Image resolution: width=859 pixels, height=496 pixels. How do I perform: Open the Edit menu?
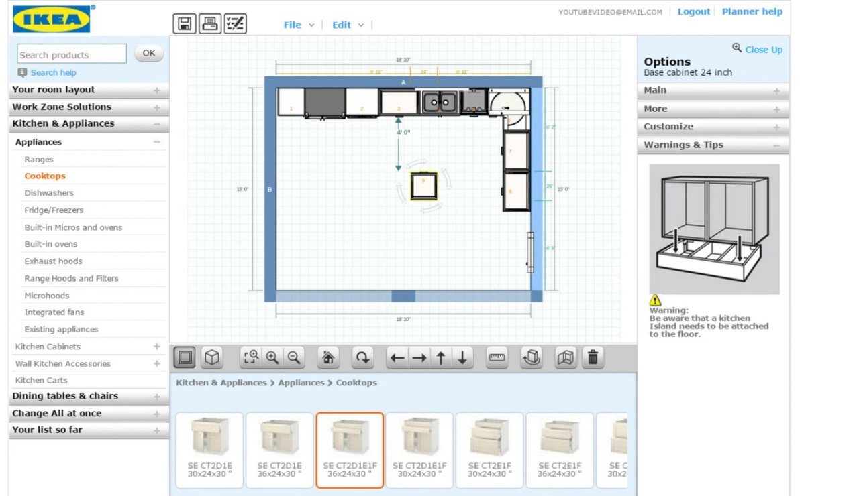tap(348, 25)
